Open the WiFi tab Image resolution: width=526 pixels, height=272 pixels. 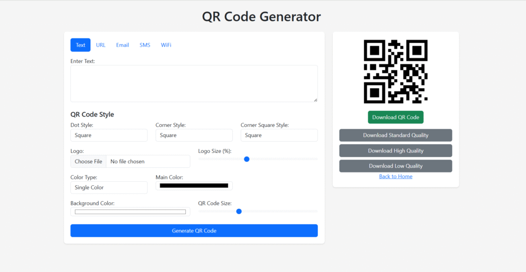click(x=166, y=45)
